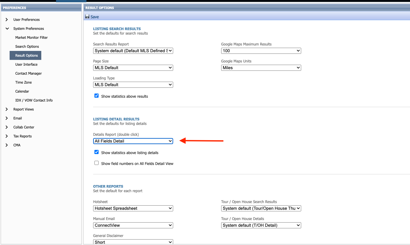This screenshot has width=410, height=245.
Task: Uncheck Show statistics above listing details
Action: point(96,152)
